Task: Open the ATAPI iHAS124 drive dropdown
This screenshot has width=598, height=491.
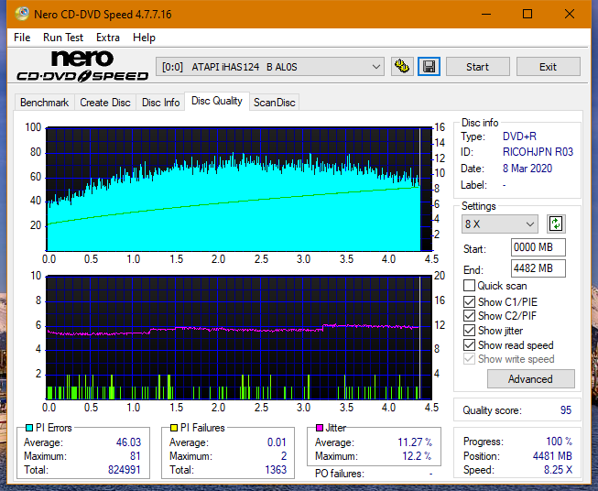Action: [270, 67]
